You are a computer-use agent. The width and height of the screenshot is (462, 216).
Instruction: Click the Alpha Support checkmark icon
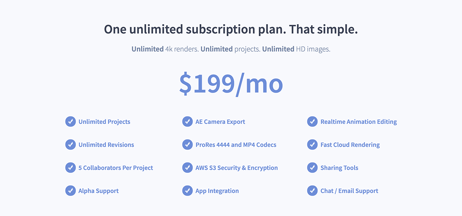point(70,191)
